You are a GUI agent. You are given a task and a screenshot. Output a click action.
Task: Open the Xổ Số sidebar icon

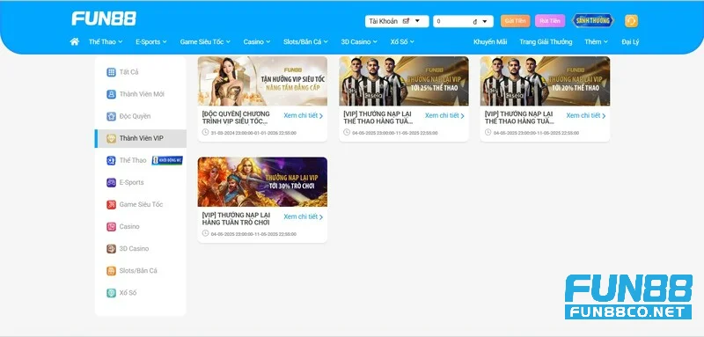(112, 293)
